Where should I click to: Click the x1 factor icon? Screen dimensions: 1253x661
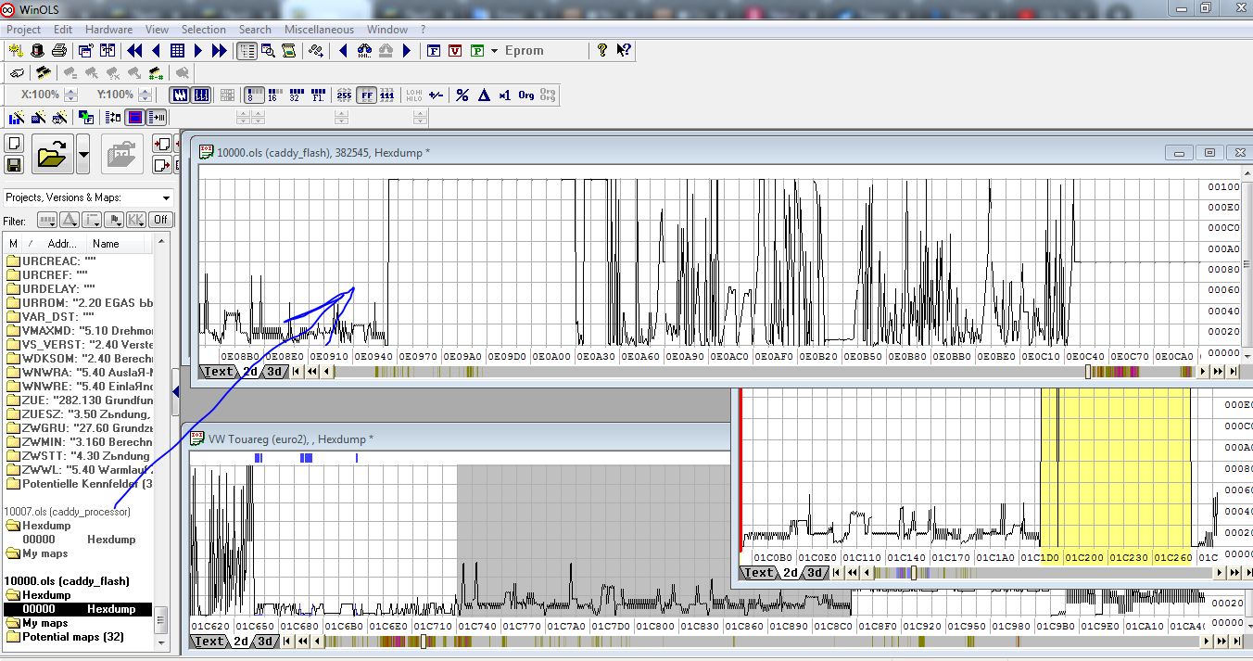[504, 95]
